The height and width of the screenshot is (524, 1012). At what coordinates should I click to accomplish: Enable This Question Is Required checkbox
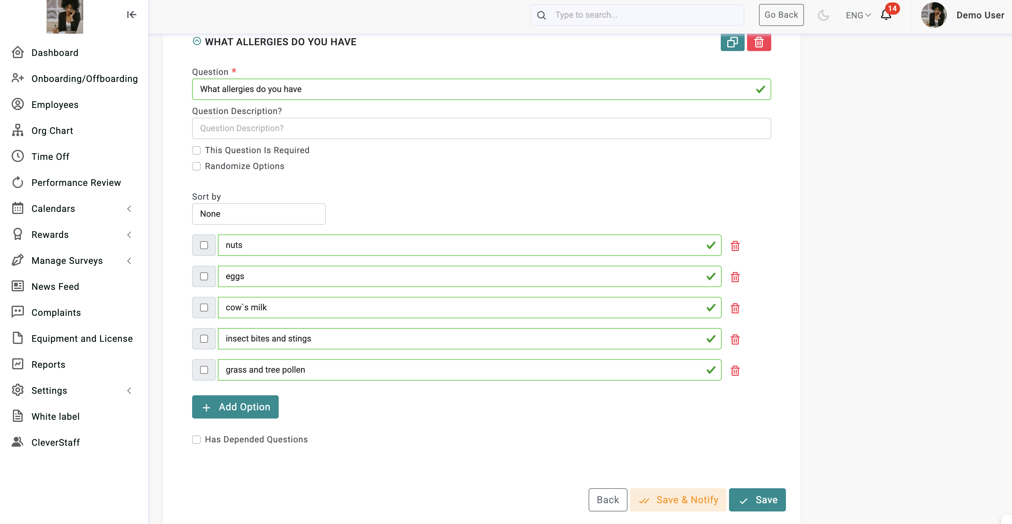pyautogui.click(x=196, y=150)
